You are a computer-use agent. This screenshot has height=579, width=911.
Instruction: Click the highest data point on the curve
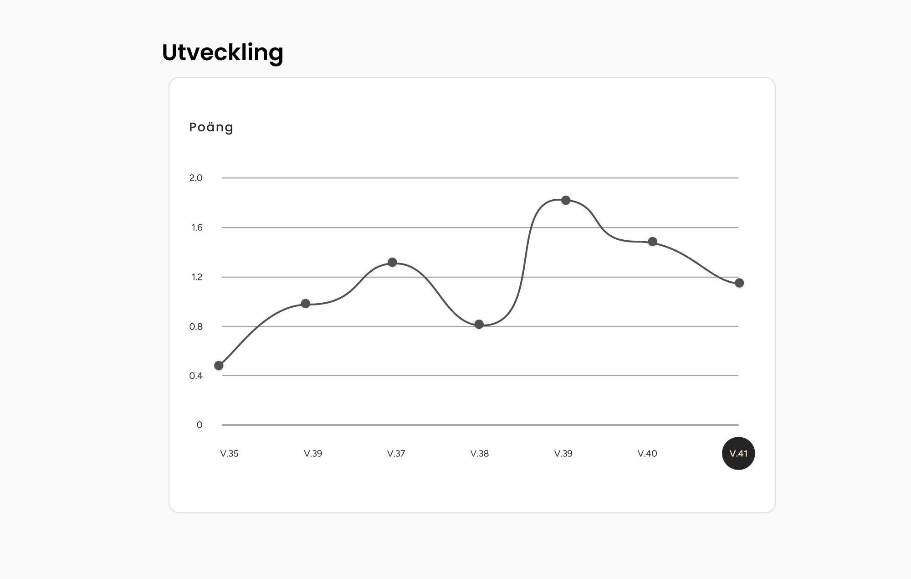tap(566, 200)
